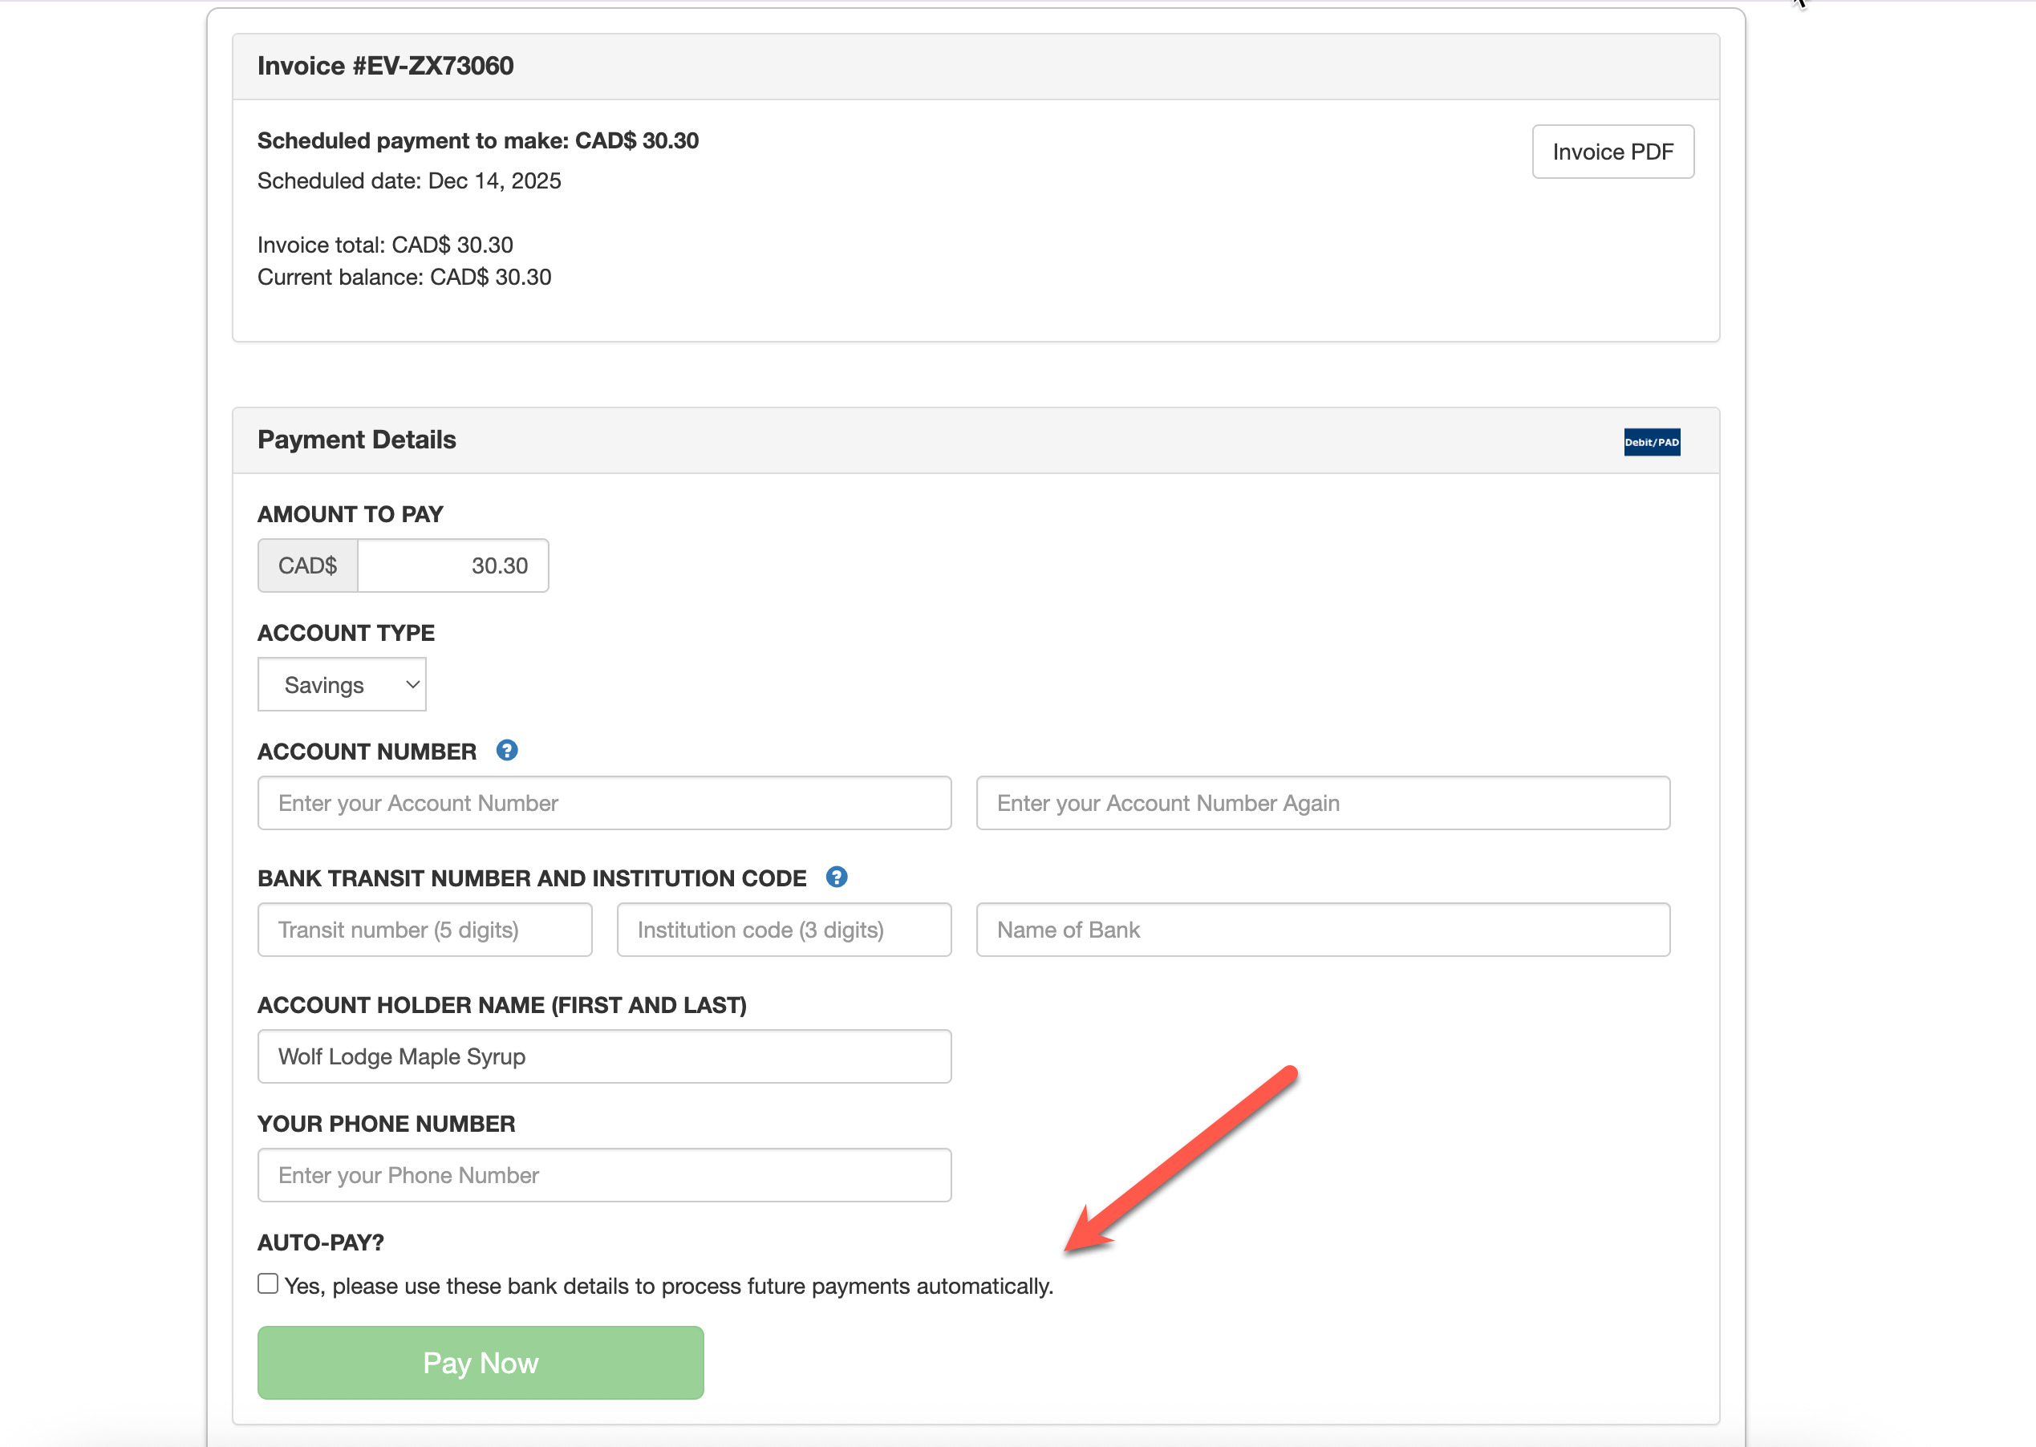Screen dimensions: 2036x1447
Task: Click the Pay Now button
Action: tap(481, 1362)
